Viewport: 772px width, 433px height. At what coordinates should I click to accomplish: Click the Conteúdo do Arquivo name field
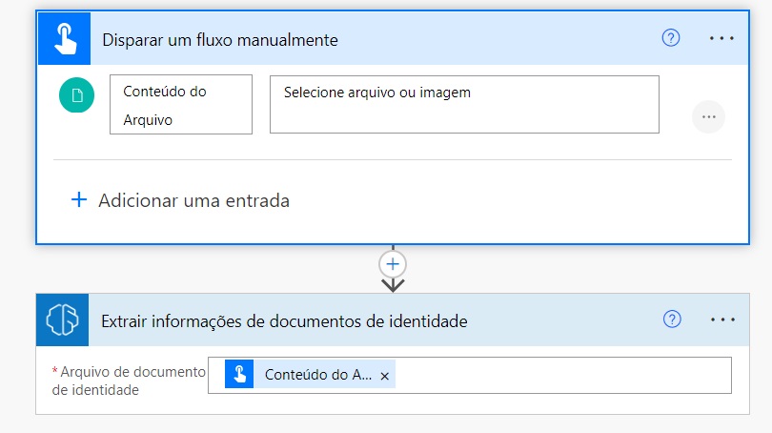(181, 105)
